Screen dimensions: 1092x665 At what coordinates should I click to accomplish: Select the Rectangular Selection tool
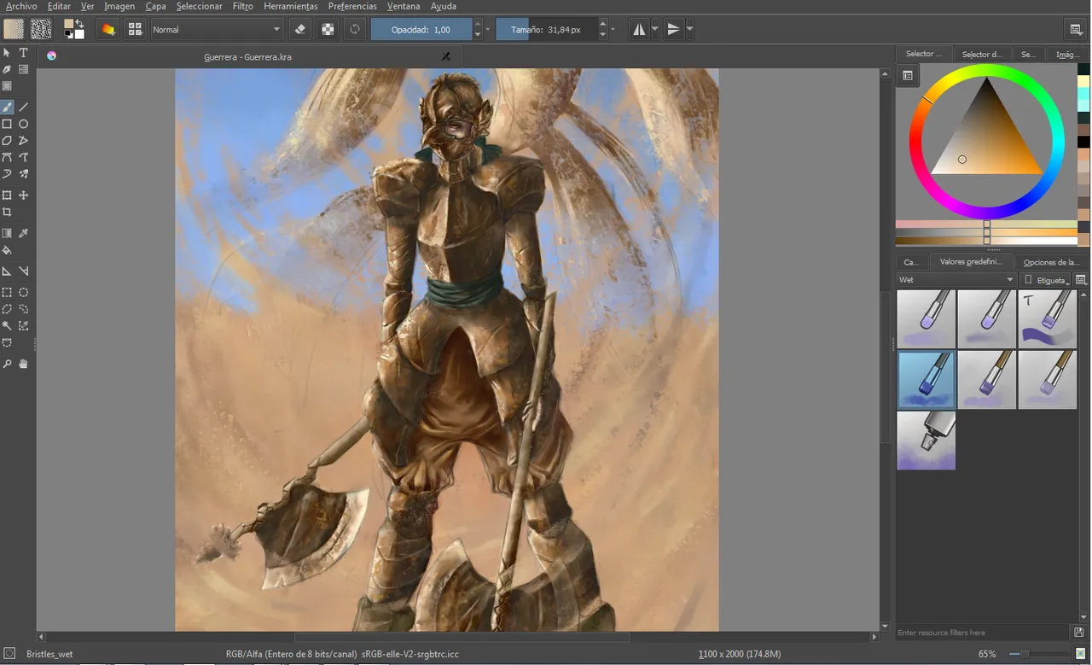pyautogui.click(x=7, y=293)
